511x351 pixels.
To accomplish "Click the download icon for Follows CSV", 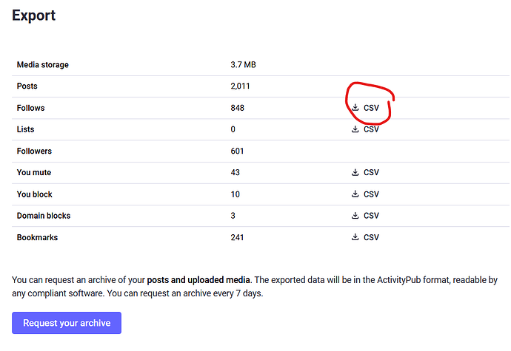I will [355, 108].
